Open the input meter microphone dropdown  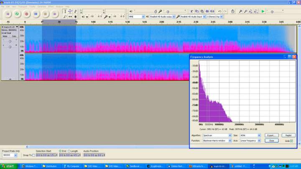[110, 17]
